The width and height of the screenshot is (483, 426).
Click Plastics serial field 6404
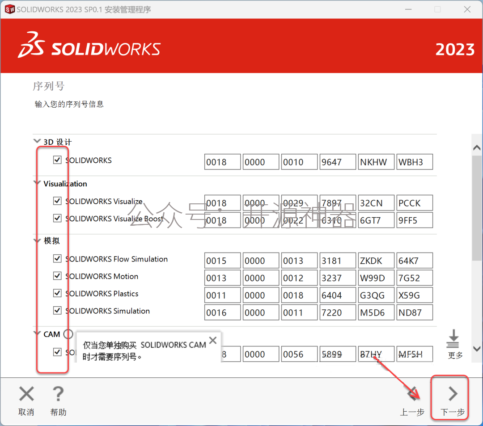point(338,295)
